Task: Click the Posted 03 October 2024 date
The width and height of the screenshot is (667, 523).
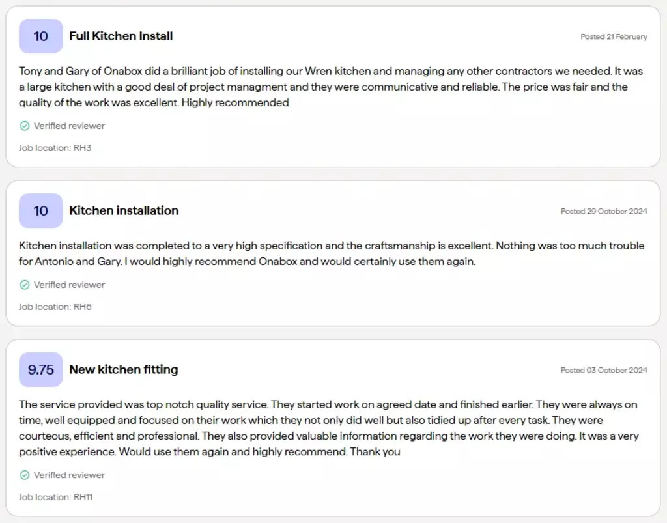Action: pos(604,371)
